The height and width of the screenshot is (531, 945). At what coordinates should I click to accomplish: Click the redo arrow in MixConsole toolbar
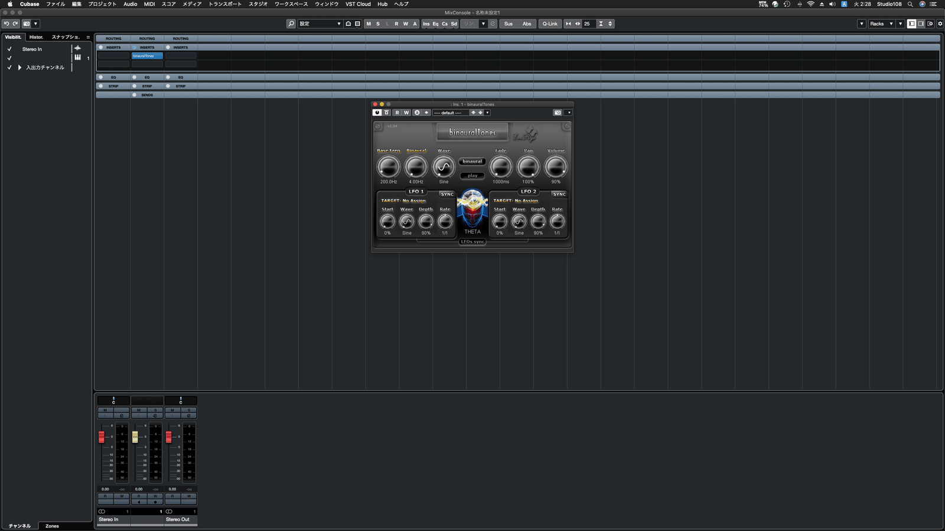tap(15, 24)
